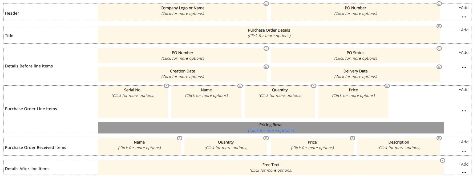Click +Add in the Title section
473x177 pixels.
tap(463, 30)
